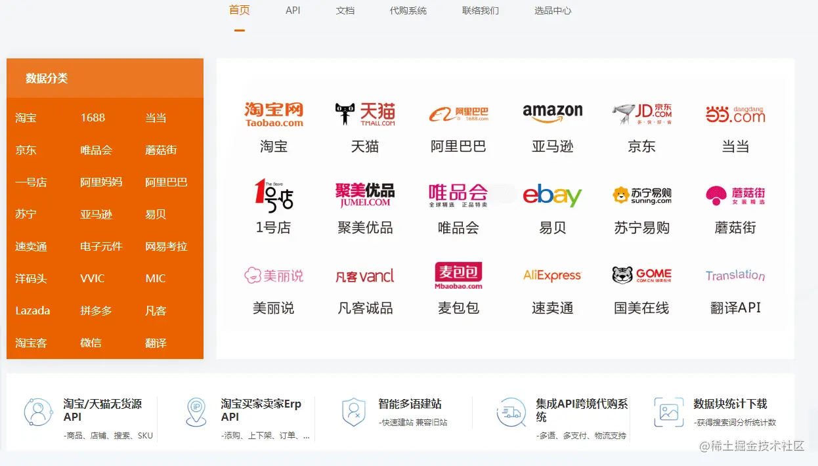Select the Jumei.com 聚美优品 logo
The width and height of the screenshot is (818, 466).
tap(365, 195)
